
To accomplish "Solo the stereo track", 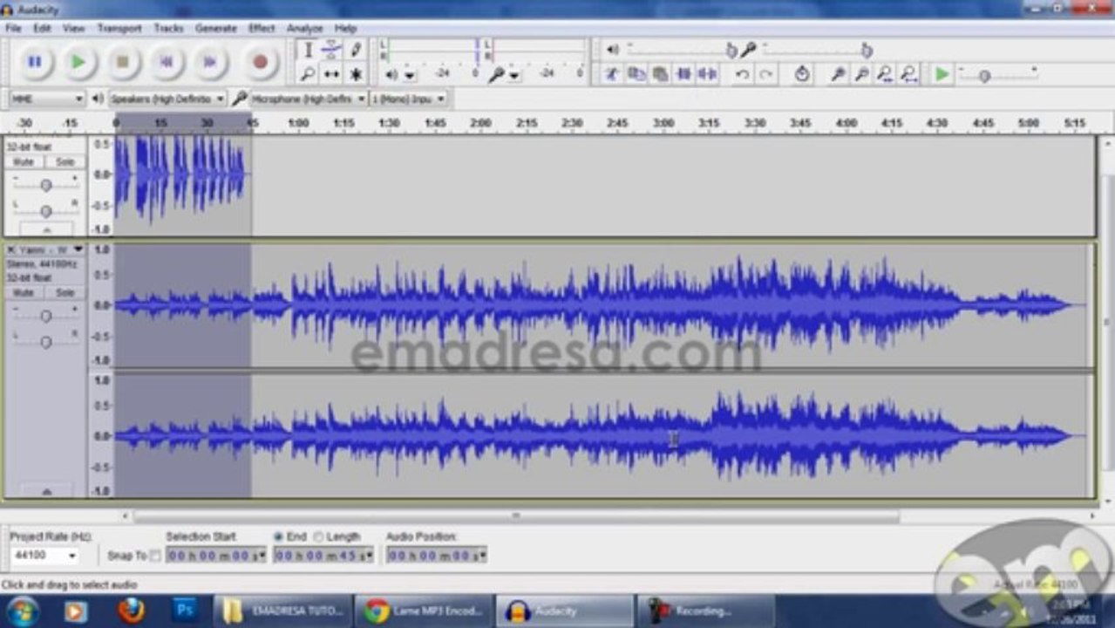I will (x=65, y=293).
